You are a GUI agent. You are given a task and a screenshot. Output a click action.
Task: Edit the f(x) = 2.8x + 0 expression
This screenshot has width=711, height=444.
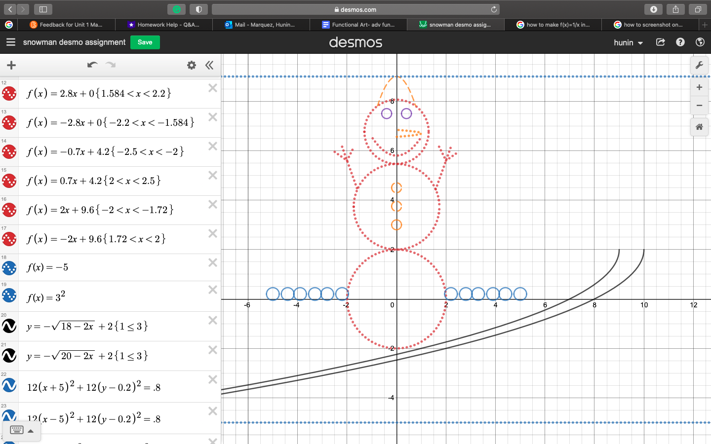pyautogui.click(x=99, y=93)
